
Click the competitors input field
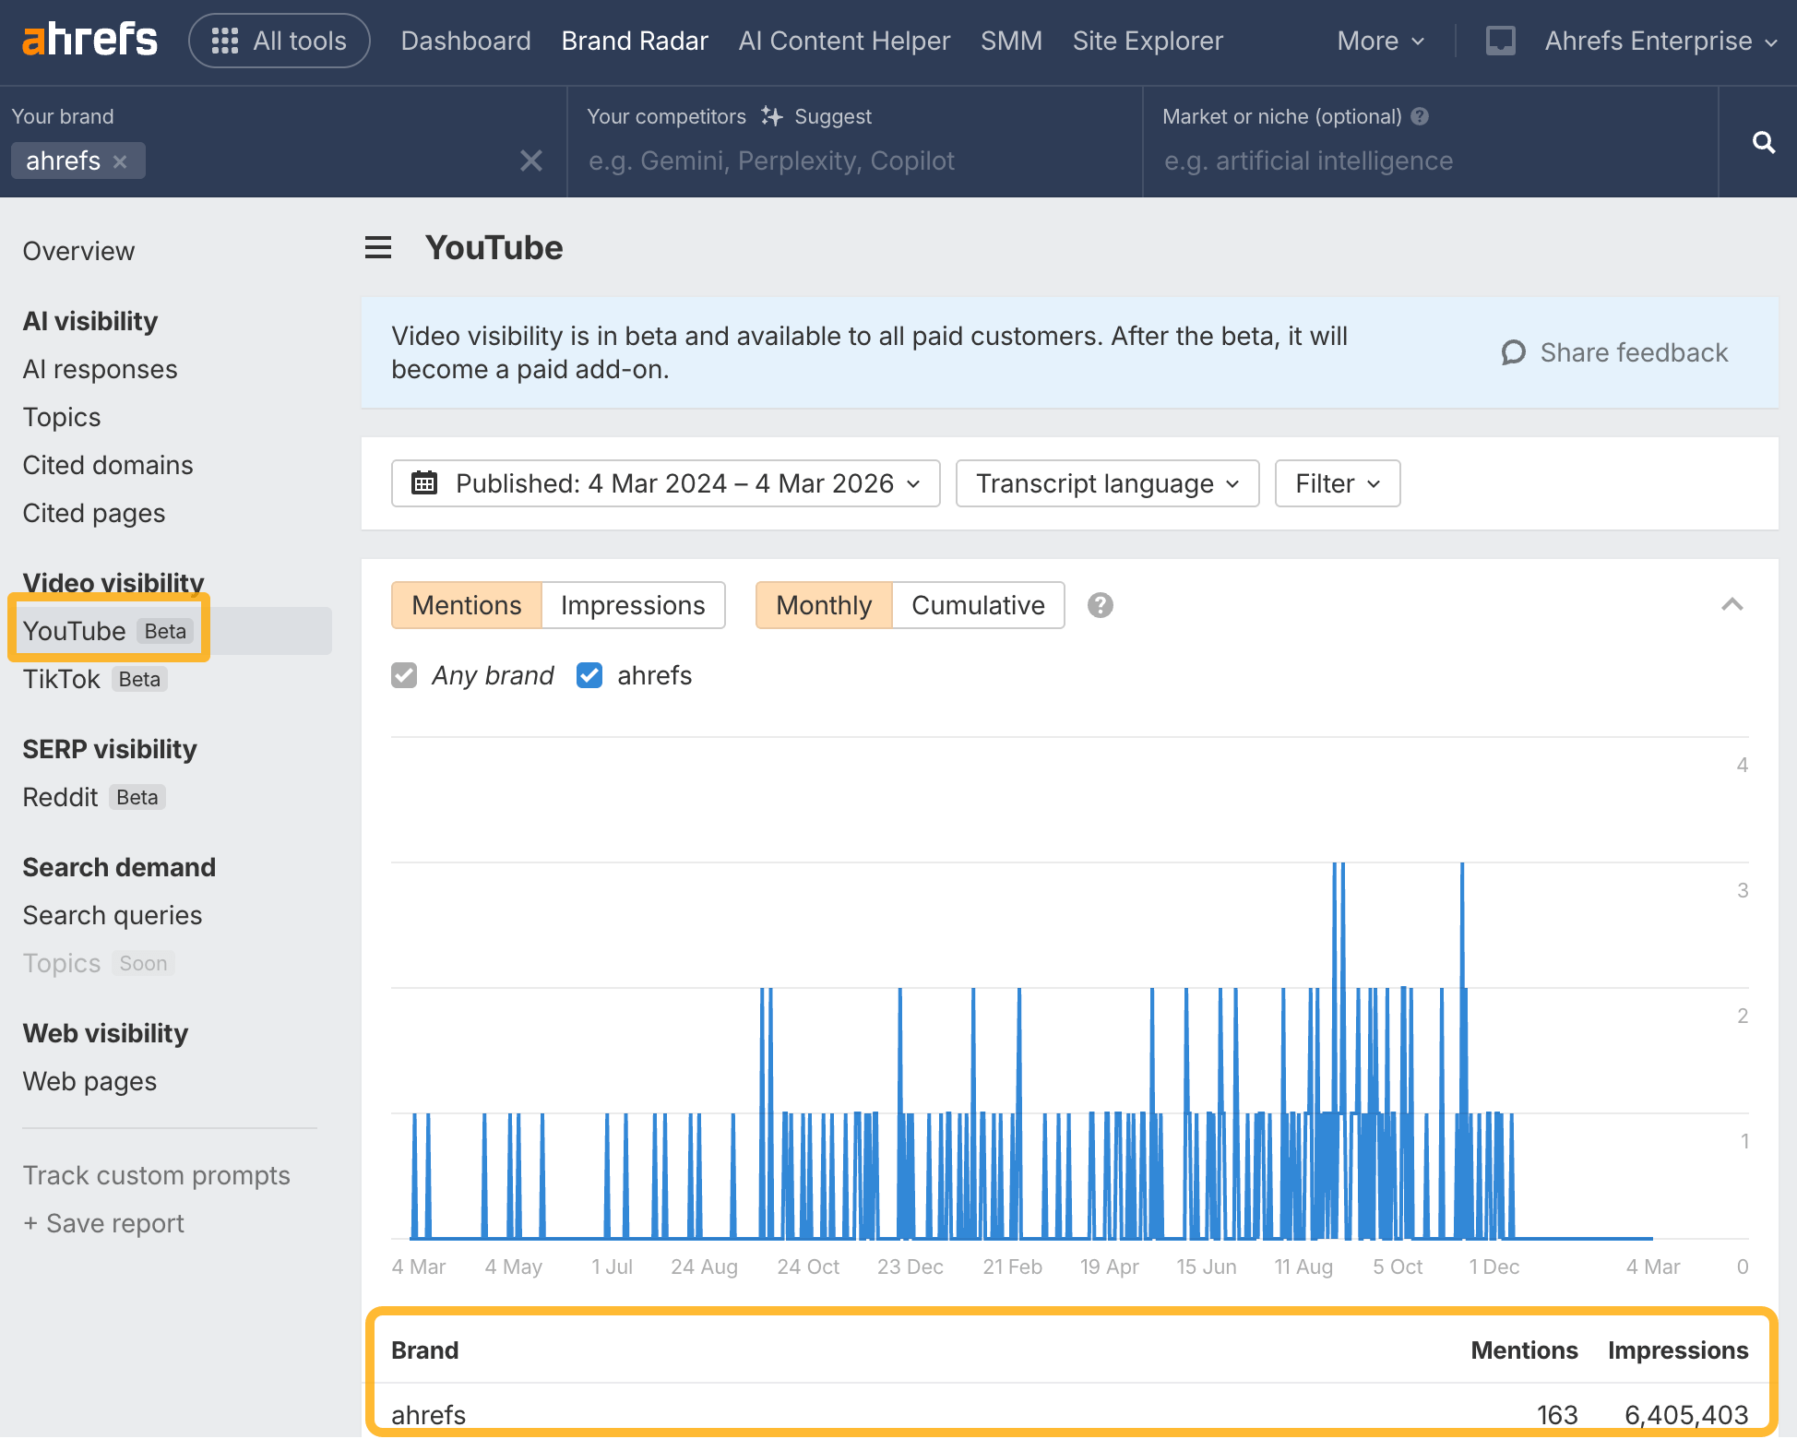(x=830, y=161)
